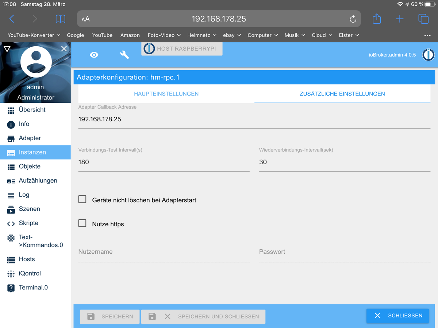Open Skripte in the sidebar
The image size is (438, 328).
[x=35, y=223]
